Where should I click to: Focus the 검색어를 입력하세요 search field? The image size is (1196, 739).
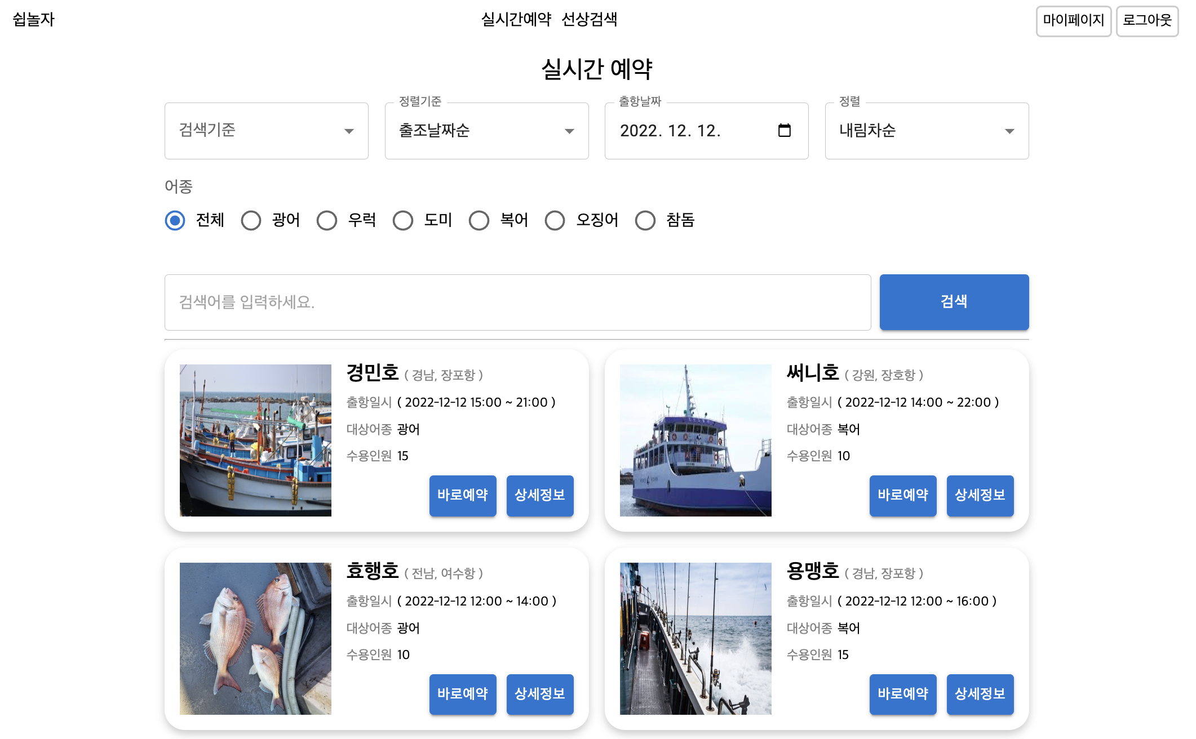point(517,302)
